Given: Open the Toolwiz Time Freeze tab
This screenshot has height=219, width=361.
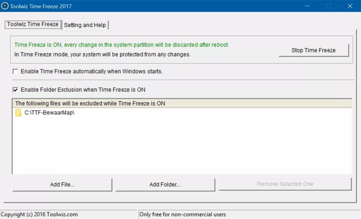Looking at the screenshot, I should point(33,24).
